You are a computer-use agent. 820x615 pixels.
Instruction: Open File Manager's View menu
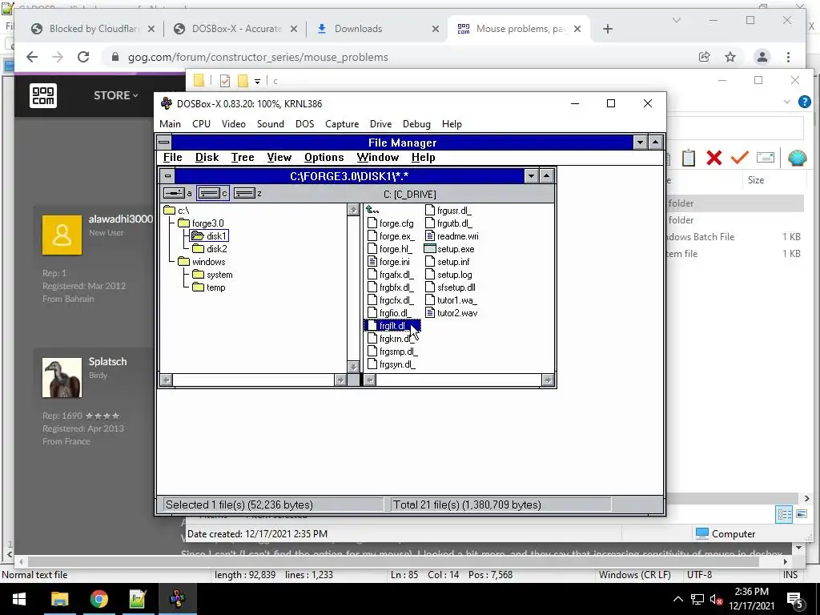click(x=279, y=158)
